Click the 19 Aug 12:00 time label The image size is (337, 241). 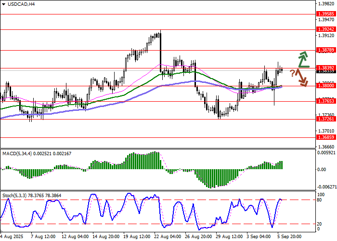pos(137,237)
